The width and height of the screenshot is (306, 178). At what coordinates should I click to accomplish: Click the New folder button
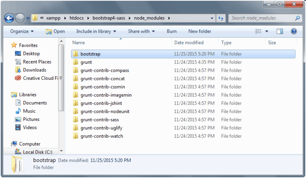click(200, 31)
